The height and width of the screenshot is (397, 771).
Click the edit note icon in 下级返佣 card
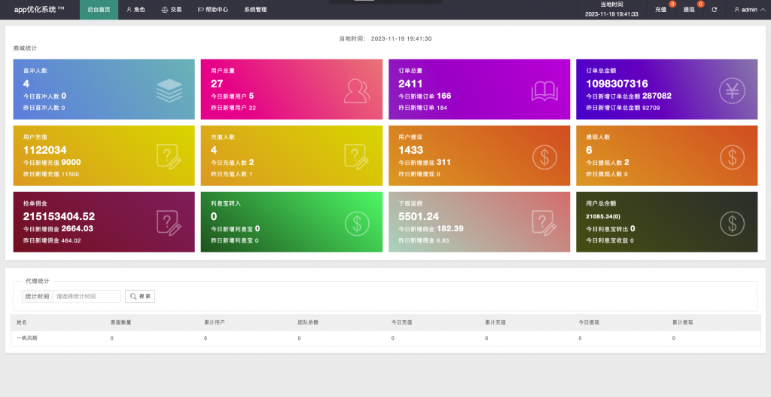[544, 222]
